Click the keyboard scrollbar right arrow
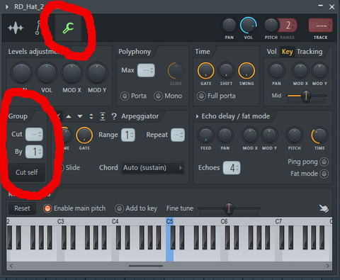Screen dimensions: 340x280 327,266
